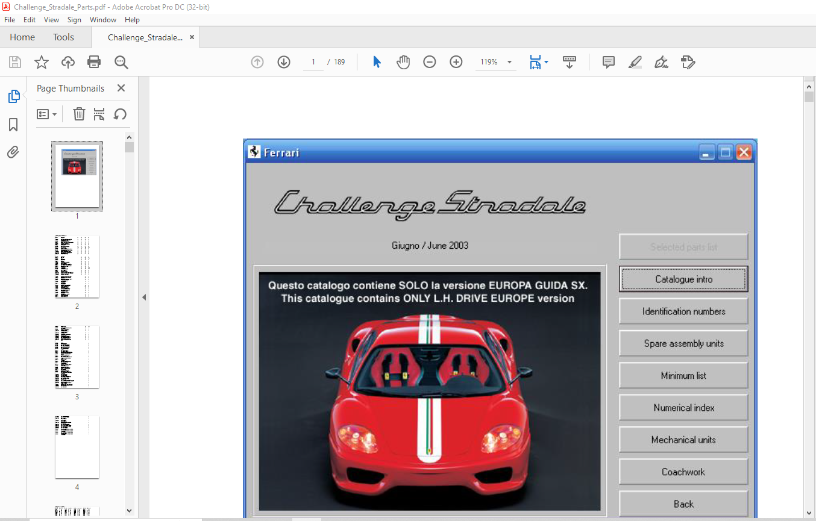816x521 pixels.
Task: Click the Catalogue intro button
Action: click(x=683, y=279)
